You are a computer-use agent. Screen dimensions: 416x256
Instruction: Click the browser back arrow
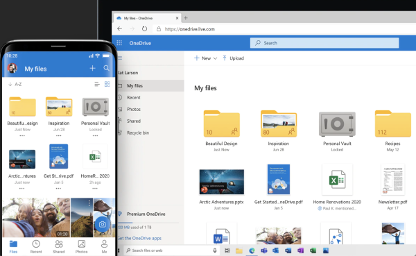point(120,28)
